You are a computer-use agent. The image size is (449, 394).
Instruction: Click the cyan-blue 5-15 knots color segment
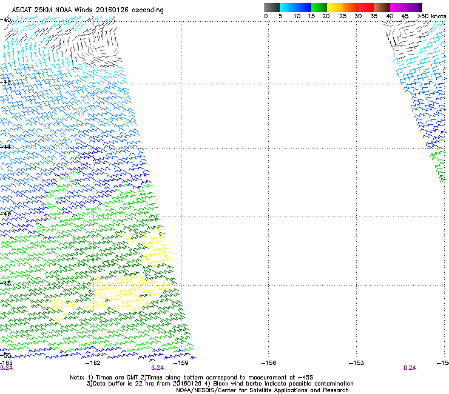coord(295,7)
